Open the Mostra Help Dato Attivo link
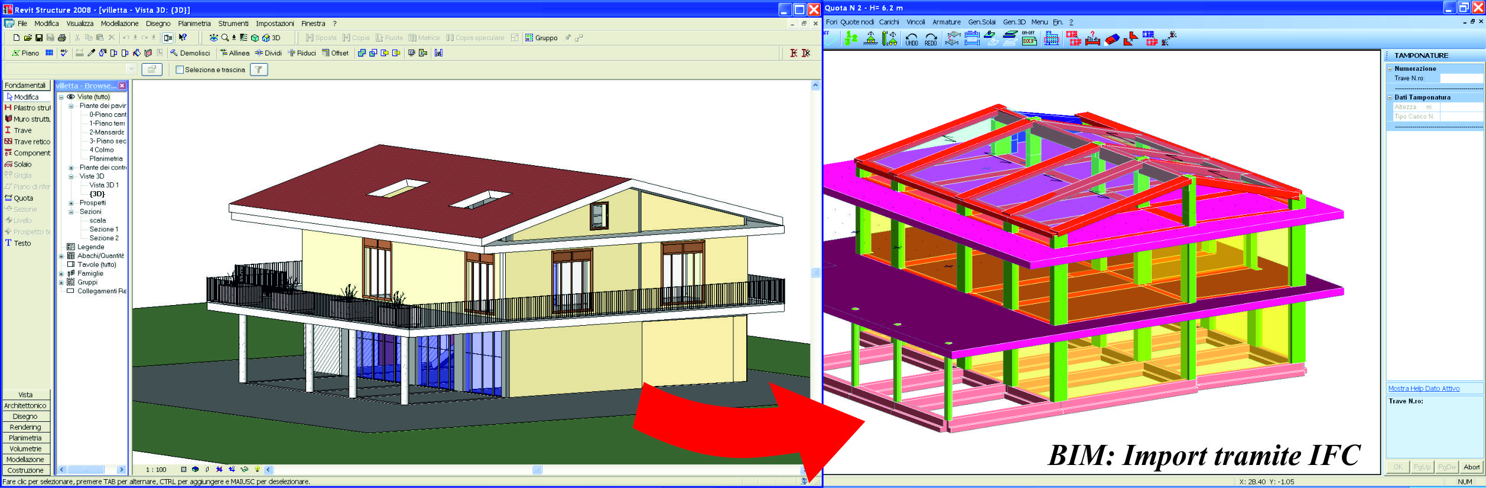The width and height of the screenshot is (1486, 488). (1424, 389)
